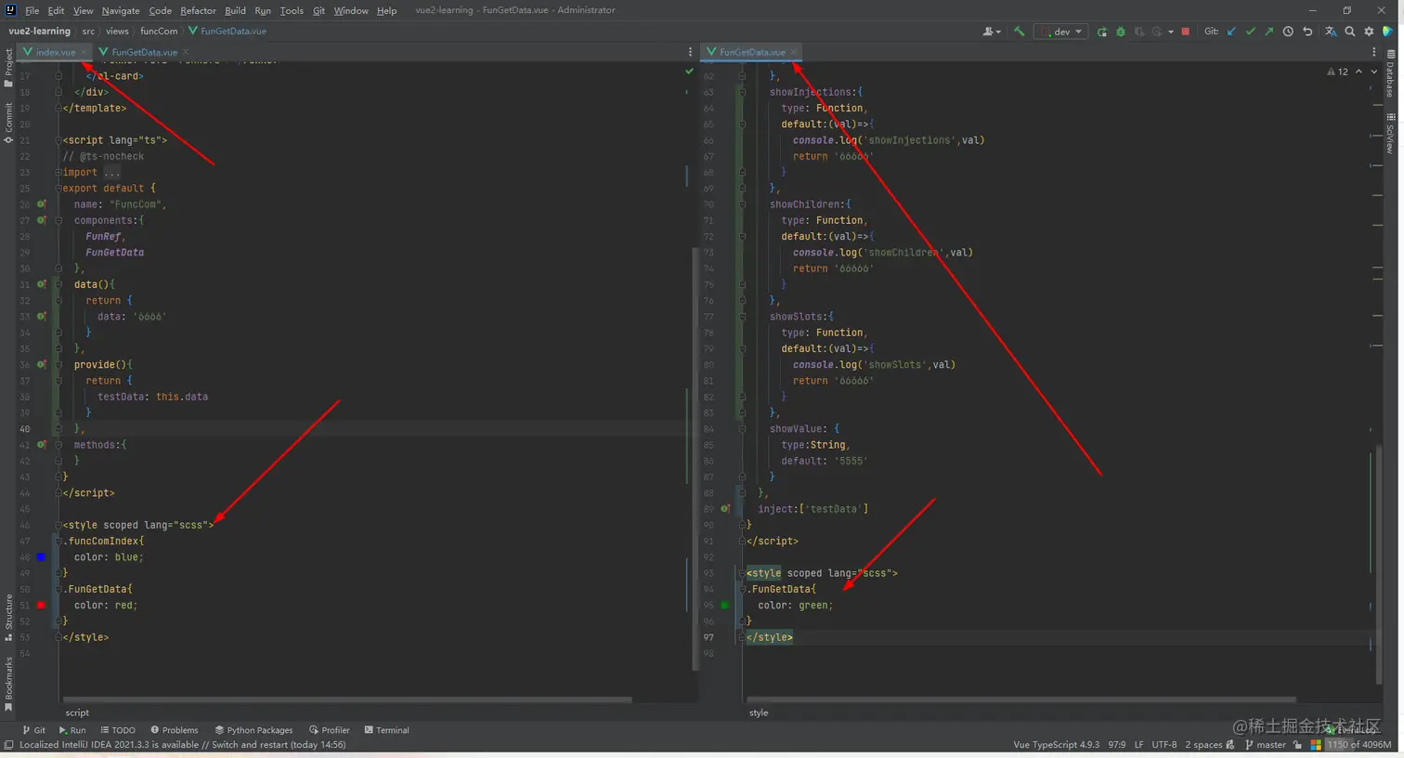This screenshot has width=1404, height=758.
Task: Click the Git Push green arrow
Action: (1269, 32)
